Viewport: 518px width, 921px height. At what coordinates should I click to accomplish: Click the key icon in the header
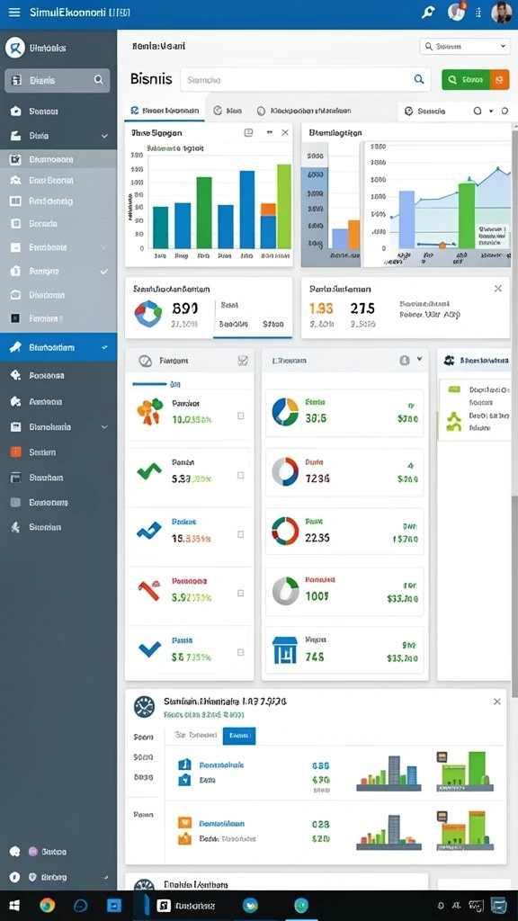[428, 13]
